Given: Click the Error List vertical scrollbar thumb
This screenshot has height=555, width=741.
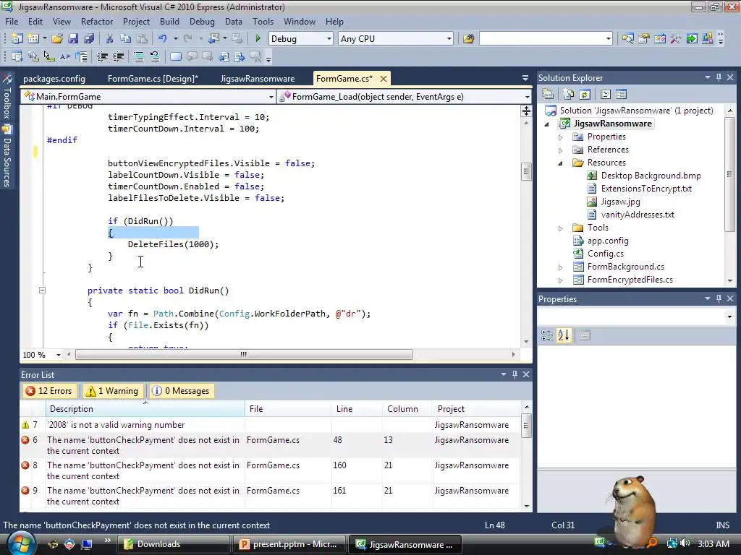Looking at the screenshot, I should (527, 425).
